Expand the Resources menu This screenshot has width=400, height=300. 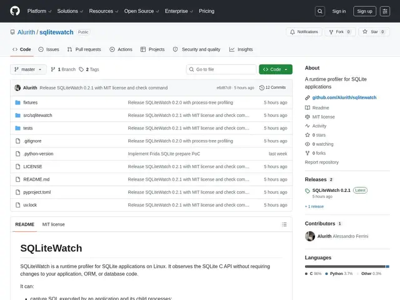coord(104,11)
